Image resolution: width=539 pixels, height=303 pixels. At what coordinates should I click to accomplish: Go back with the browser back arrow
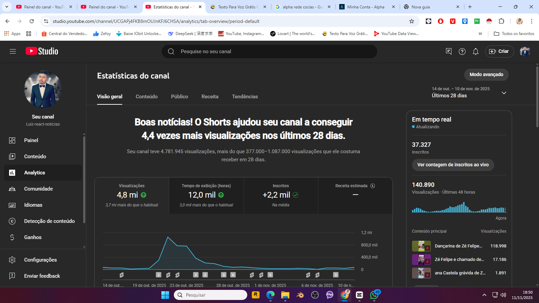pyautogui.click(x=7, y=21)
